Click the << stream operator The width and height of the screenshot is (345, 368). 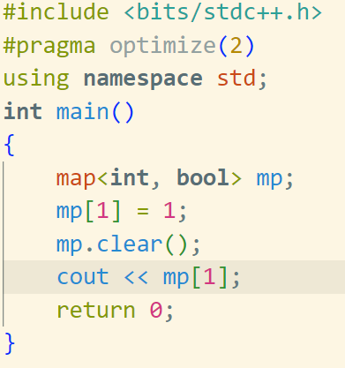[x=136, y=277]
